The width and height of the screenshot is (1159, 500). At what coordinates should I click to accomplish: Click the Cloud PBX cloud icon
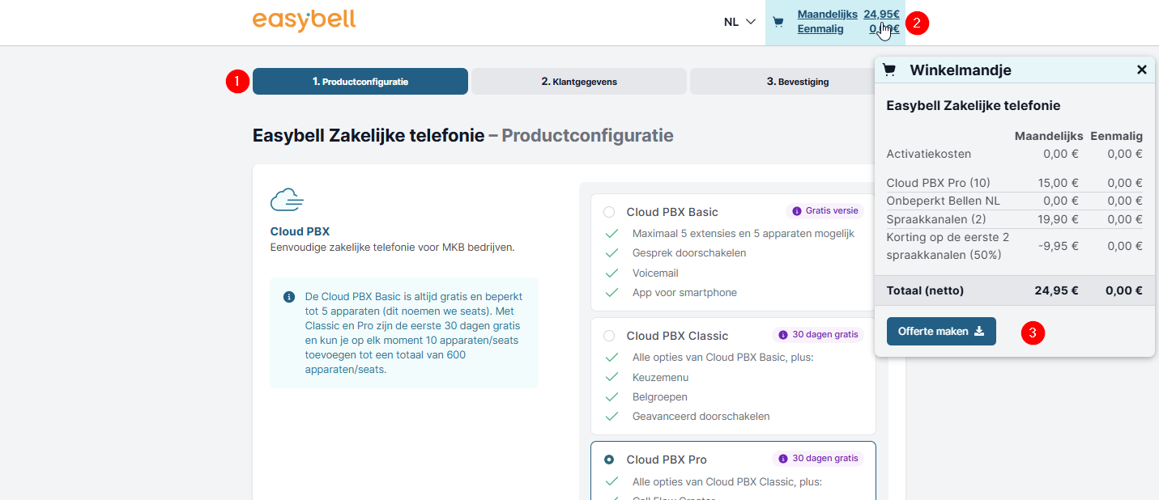click(x=287, y=199)
